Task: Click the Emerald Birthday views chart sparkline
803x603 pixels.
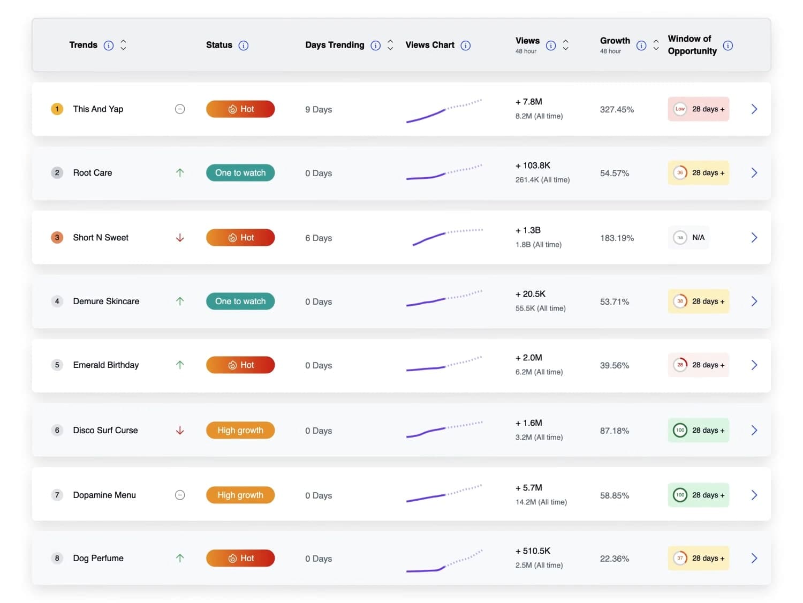Action: click(x=444, y=364)
